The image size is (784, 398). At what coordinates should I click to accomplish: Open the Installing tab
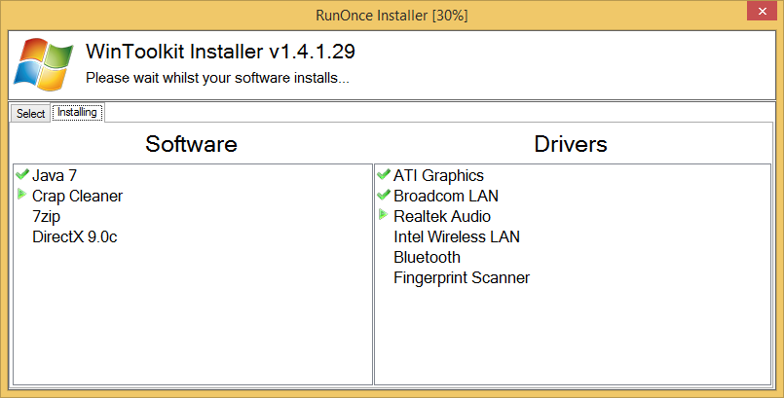pos(78,112)
